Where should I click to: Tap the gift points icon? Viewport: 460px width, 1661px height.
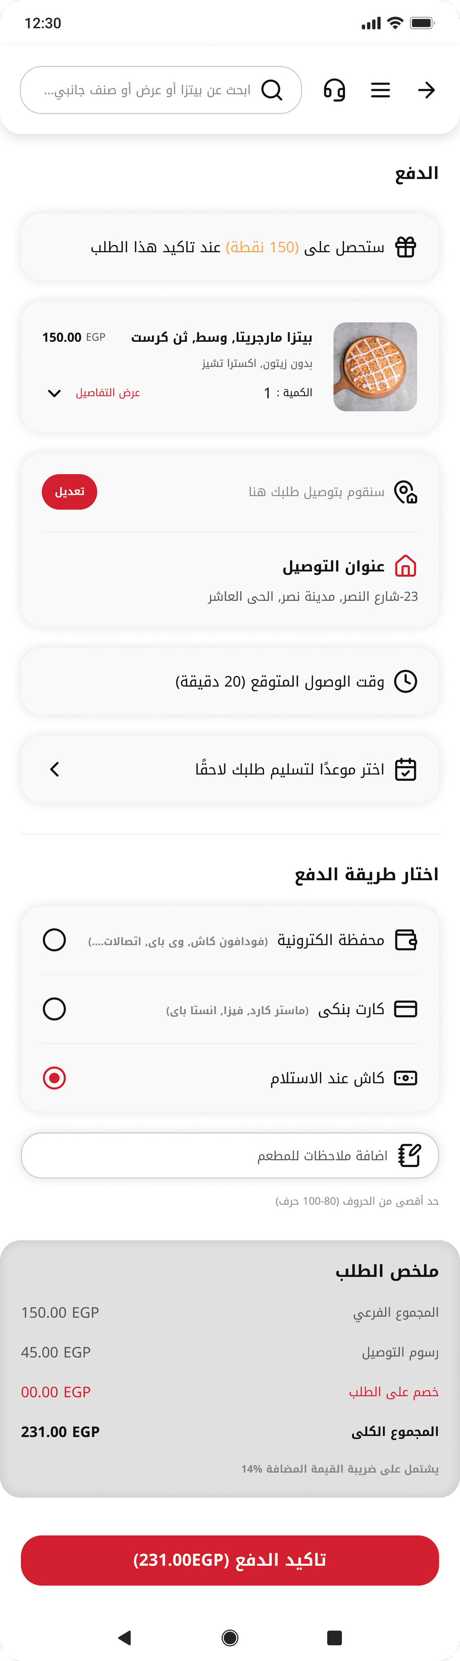point(405,247)
